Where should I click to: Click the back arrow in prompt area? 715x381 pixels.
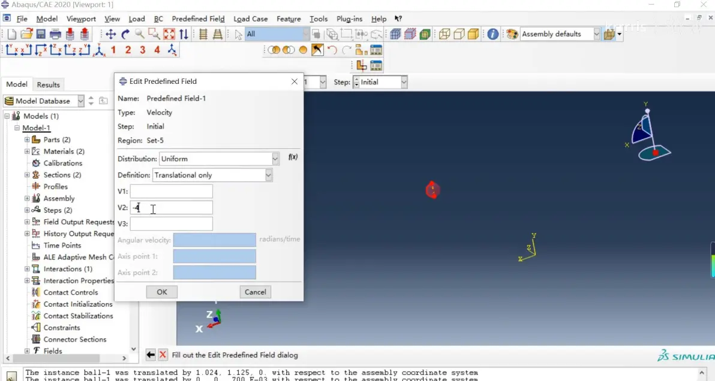coord(151,355)
